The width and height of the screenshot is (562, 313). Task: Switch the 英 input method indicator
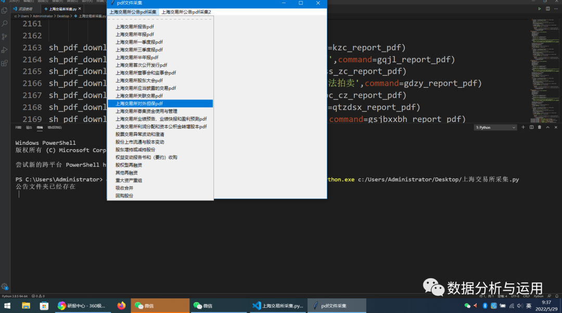pyautogui.click(x=529, y=306)
